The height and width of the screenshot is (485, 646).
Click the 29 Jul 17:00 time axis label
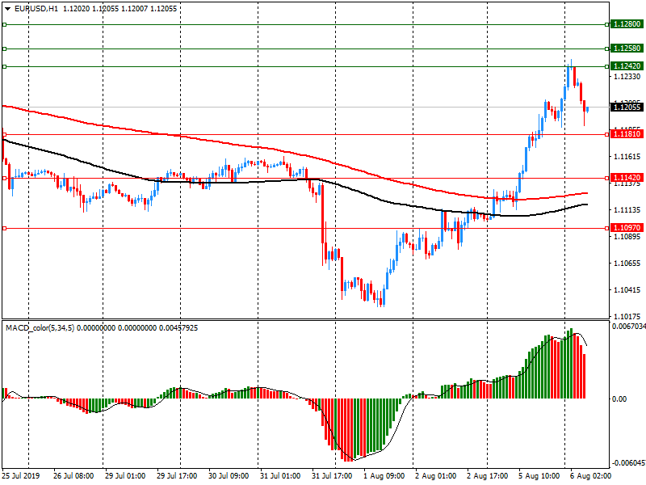(177, 476)
